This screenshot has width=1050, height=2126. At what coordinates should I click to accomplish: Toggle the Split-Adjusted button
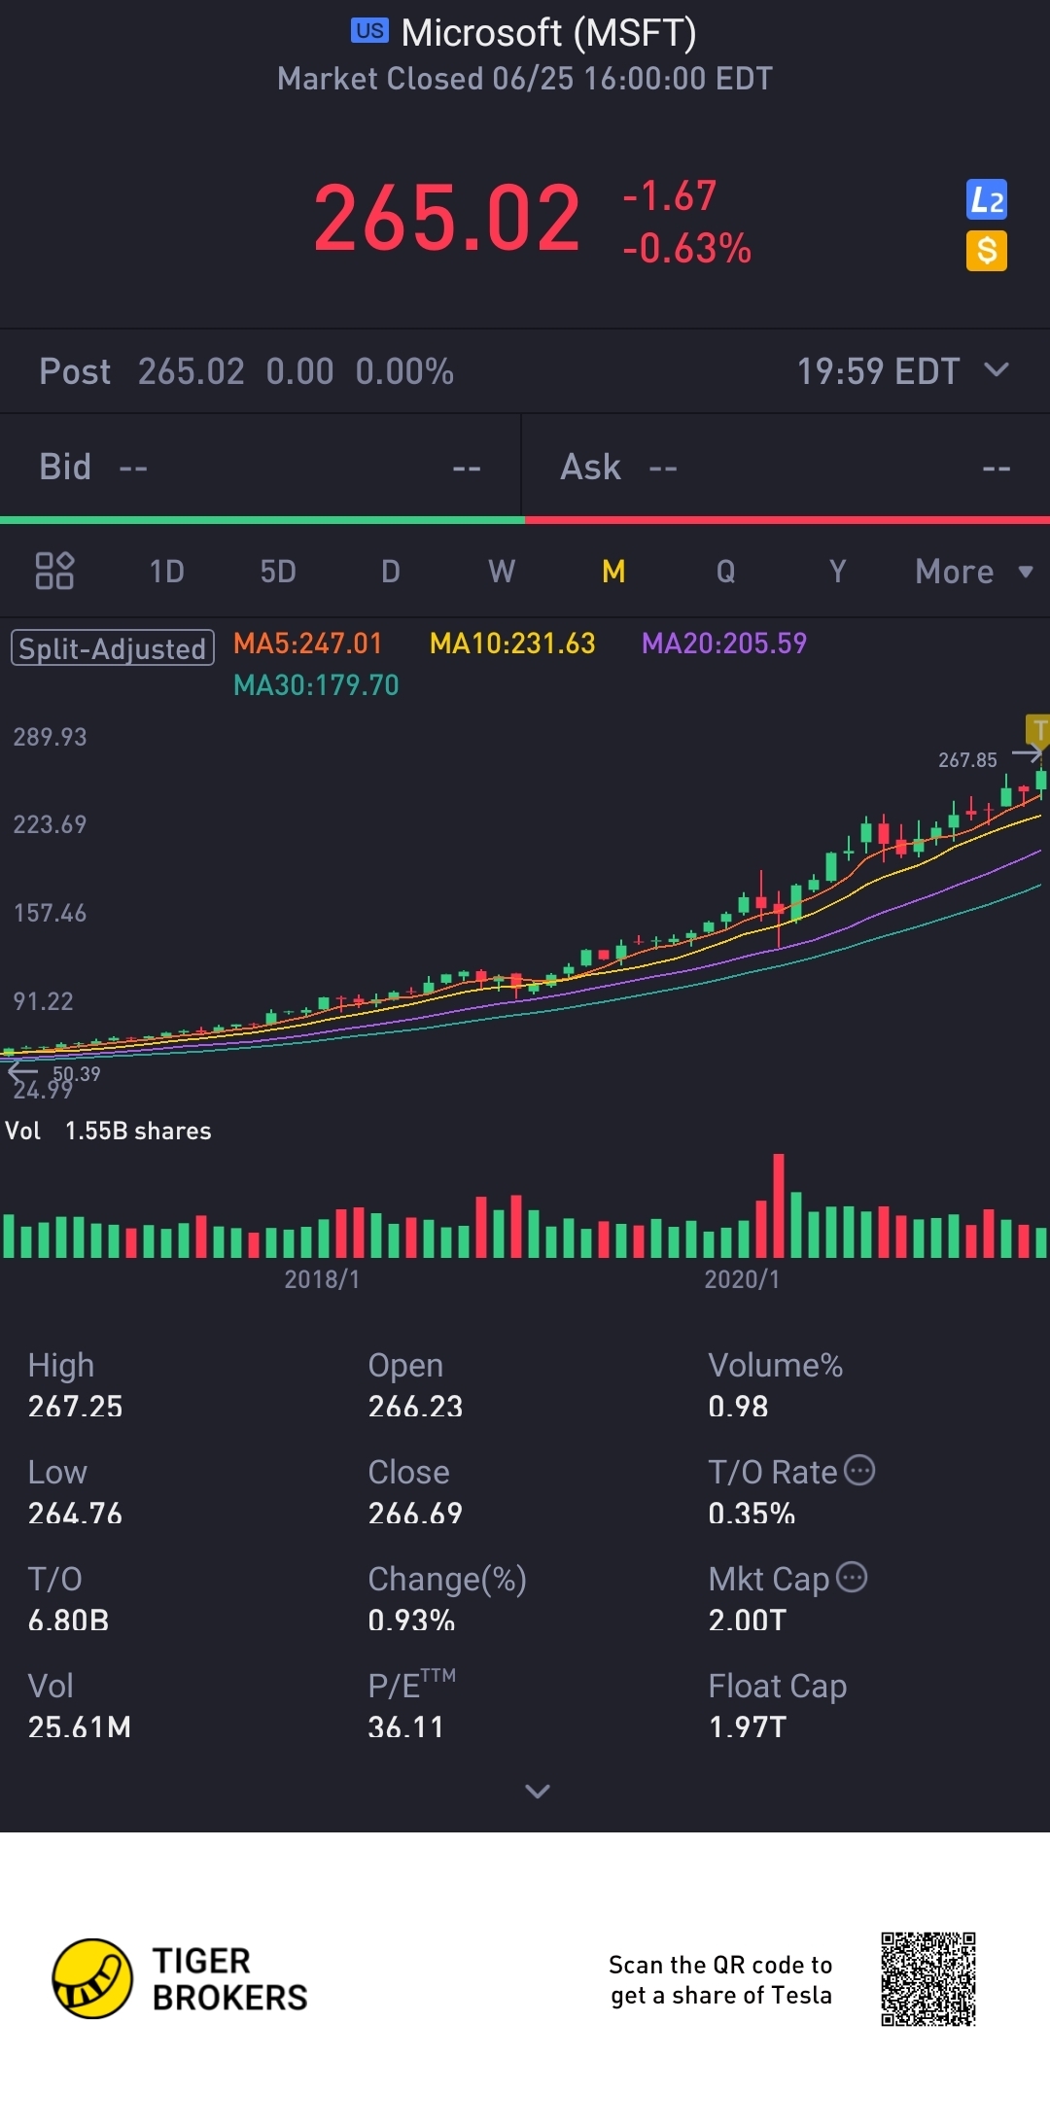pyautogui.click(x=113, y=648)
